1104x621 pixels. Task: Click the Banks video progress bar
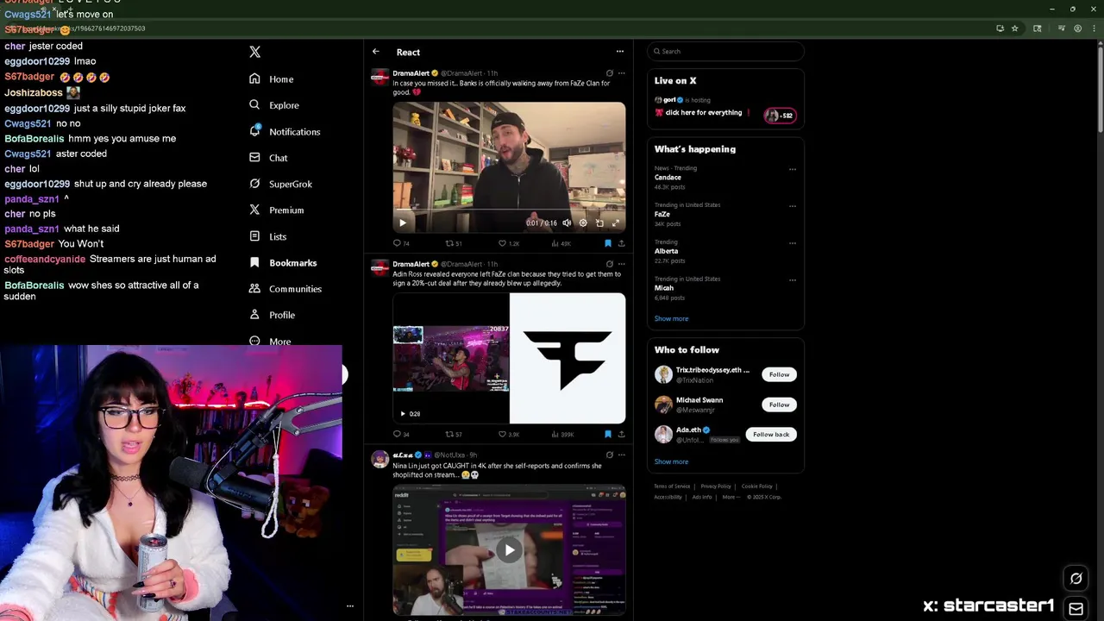click(x=509, y=210)
